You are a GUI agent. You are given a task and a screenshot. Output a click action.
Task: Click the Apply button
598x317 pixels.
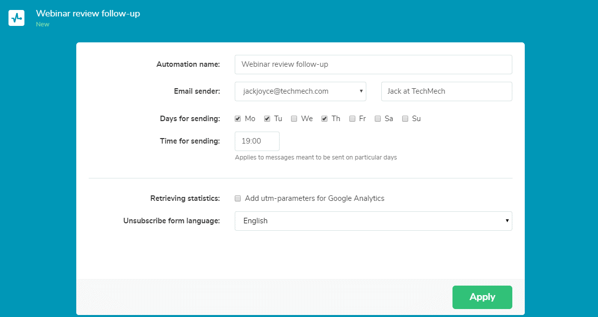click(x=482, y=297)
